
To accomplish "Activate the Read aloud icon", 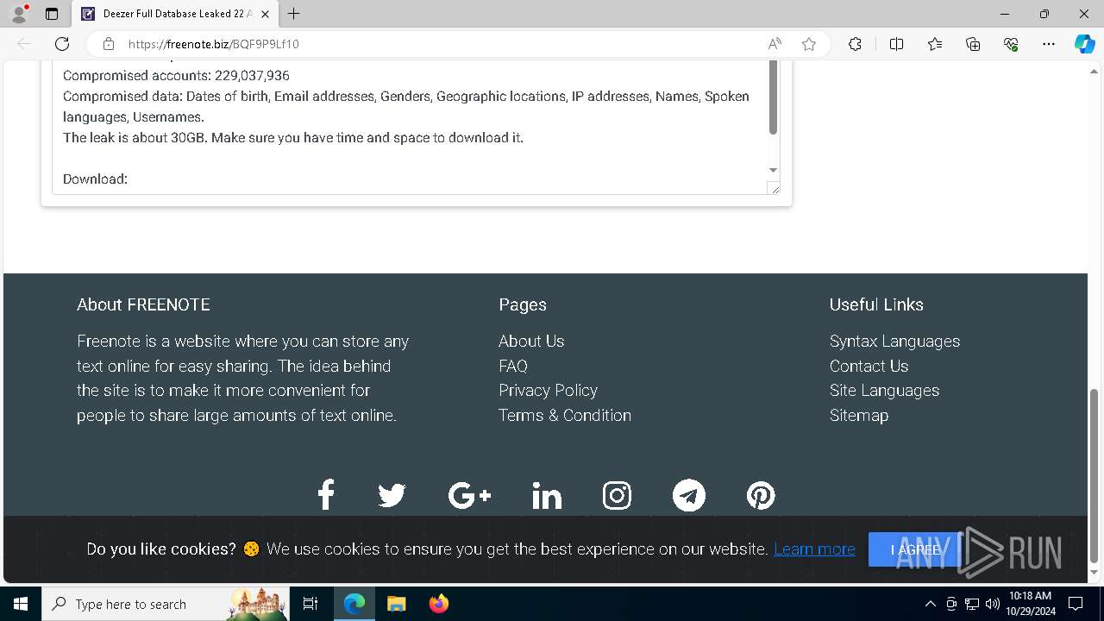I will pyautogui.click(x=775, y=44).
